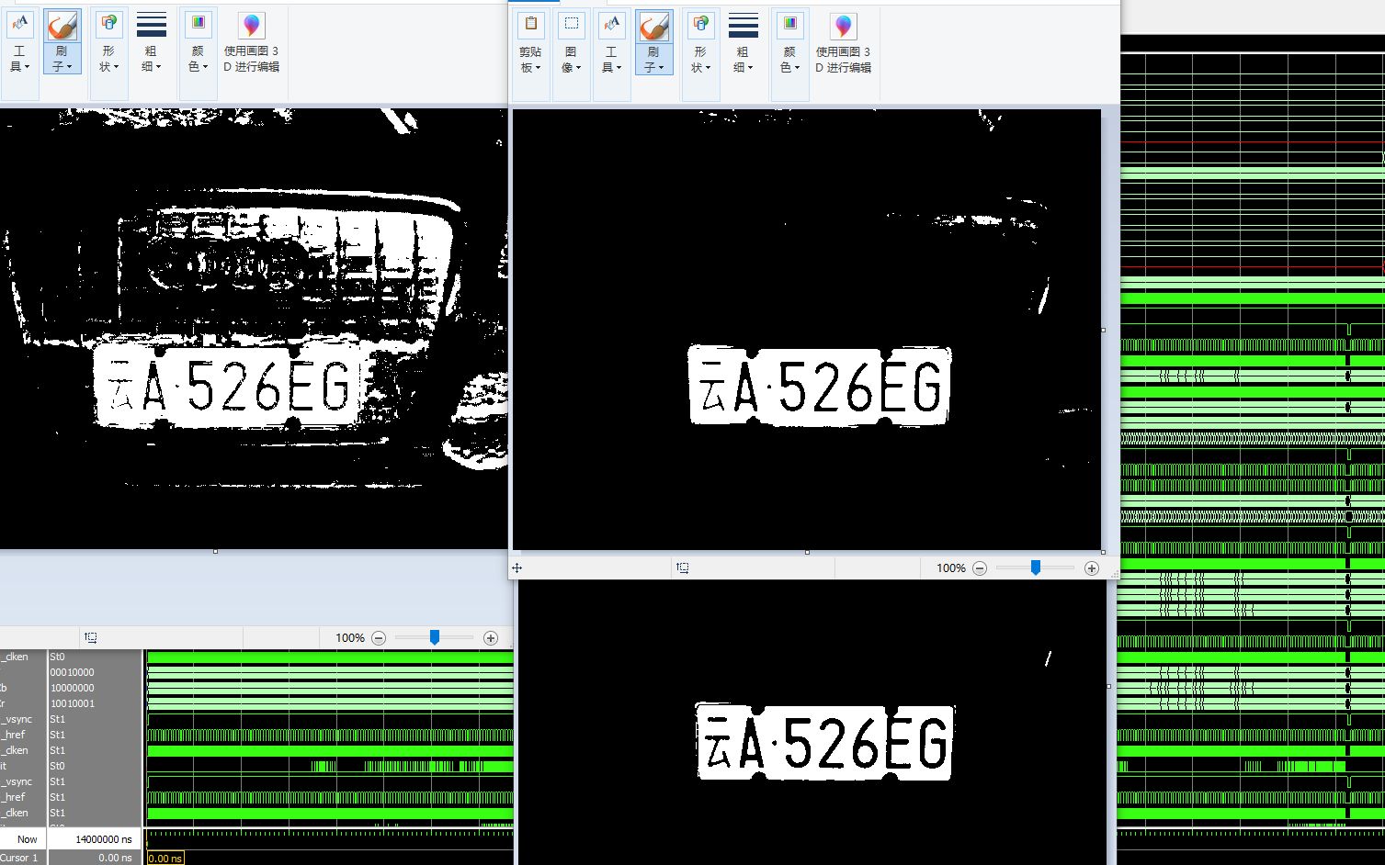Click selection size icon in left Paint status bar
The width and height of the screenshot is (1385, 865).
[x=90, y=637]
